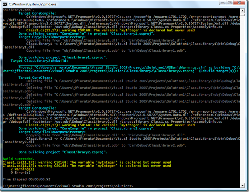Click the Project MSBuildWarnings.sln building line
This screenshot has height=192, width=249.
point(125,68)
